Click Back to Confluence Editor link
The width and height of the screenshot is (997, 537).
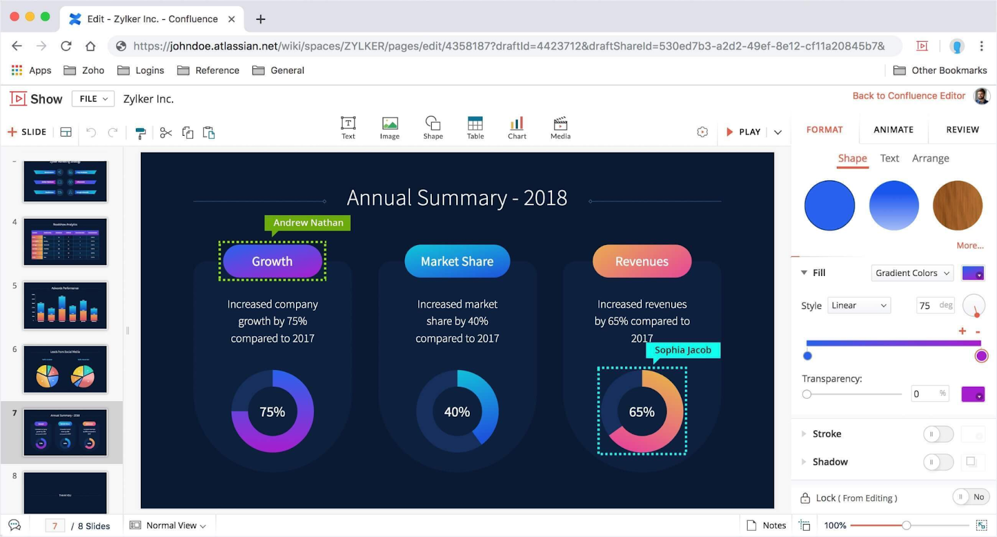[x=909, y=95]
